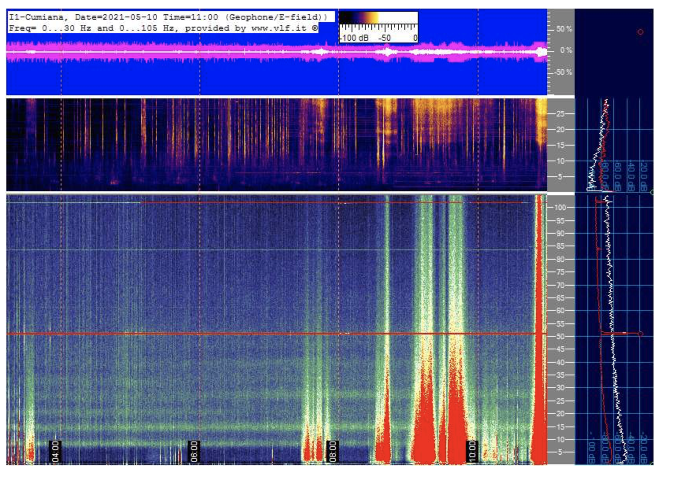Click the 0 % amplitude axis label
Image resolution: width=674 pixels, height=480 pixels.
pos(566,50)
